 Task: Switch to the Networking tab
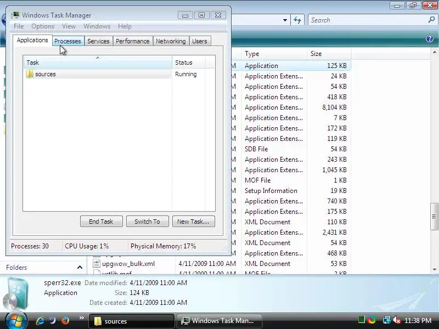[171, 41]
